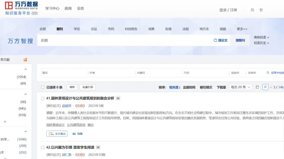
Task: Open article title 以兴趣为引领 激发学生阅读
Action: pyautogui.click(x=73, y=147)
